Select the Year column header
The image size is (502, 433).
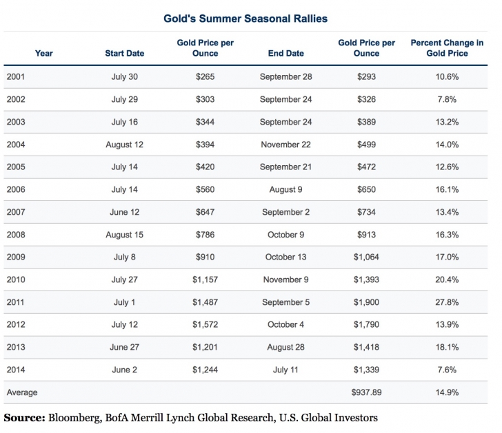click(43, 53)
